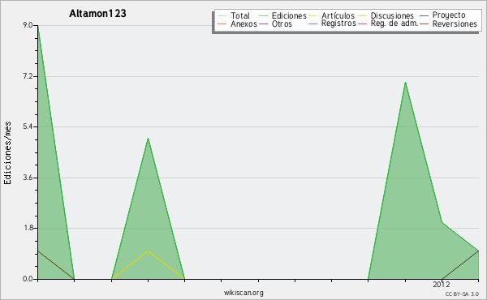Click the Reg. de adm. legend label
Viewport: 487px width, 300px height.
tap(394, 24)
